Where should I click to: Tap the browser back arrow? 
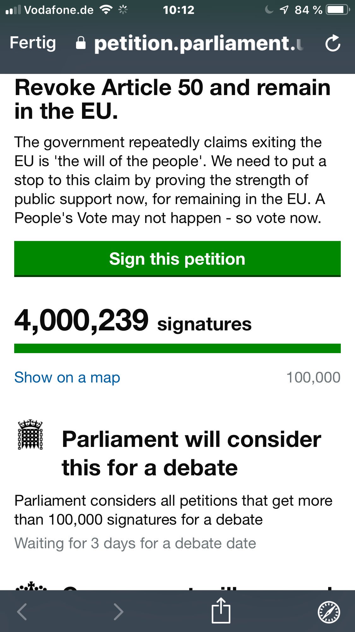click(22, 612)
